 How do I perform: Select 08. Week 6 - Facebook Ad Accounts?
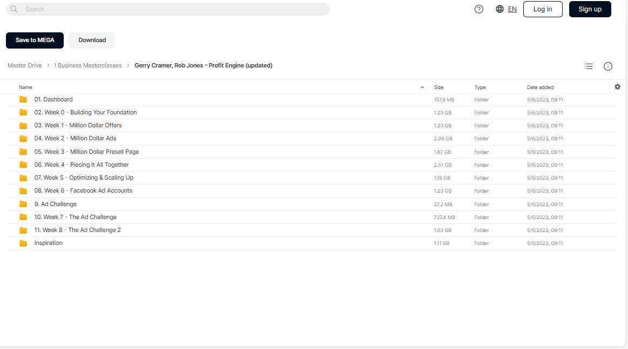click(x=83, y=190)
